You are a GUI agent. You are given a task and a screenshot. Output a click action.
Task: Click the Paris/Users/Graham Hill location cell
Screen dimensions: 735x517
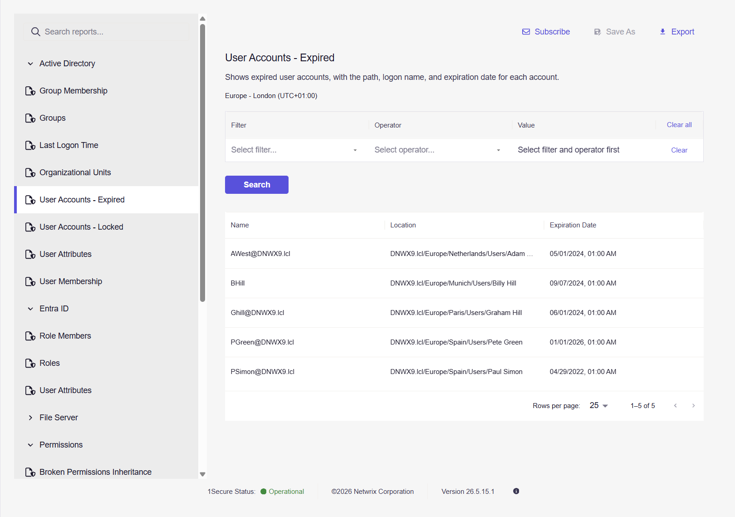tap(456, 313)
